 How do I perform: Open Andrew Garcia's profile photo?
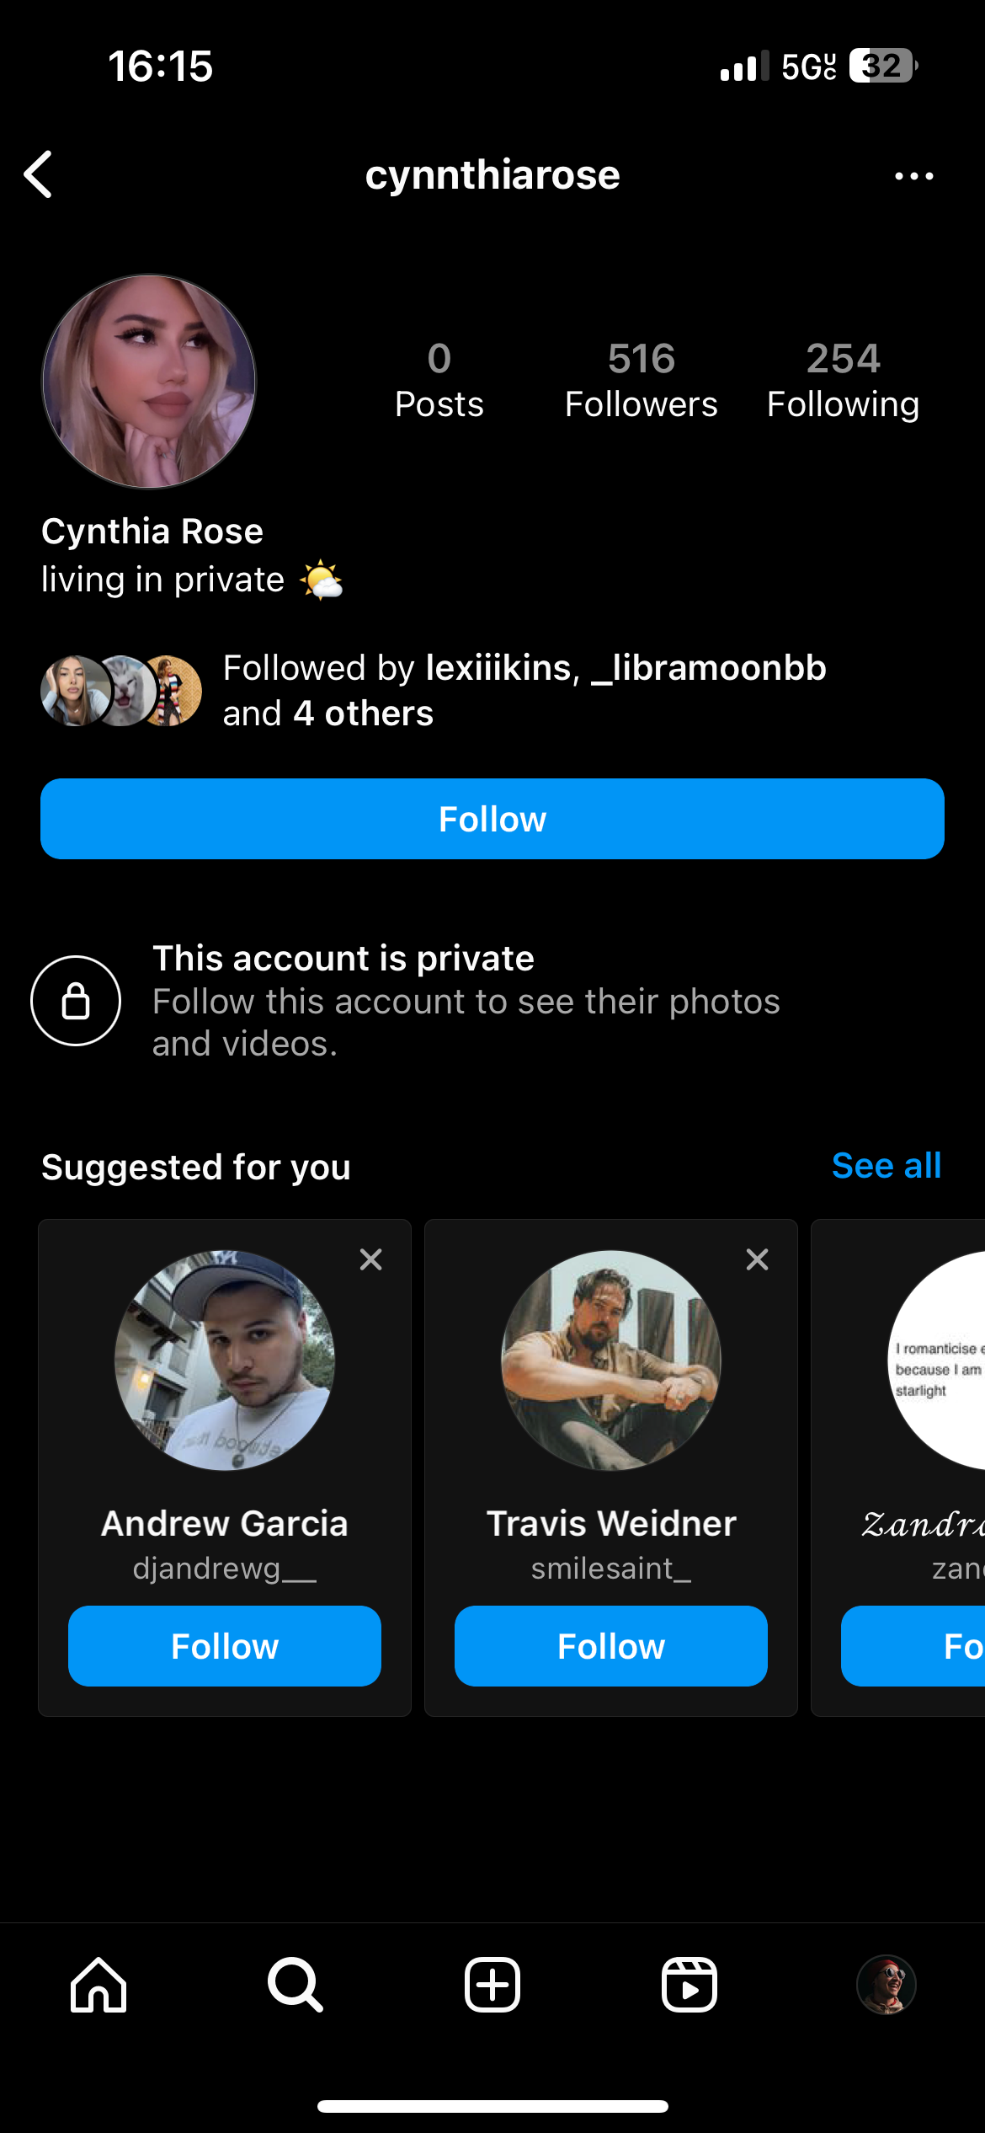click(225, 1361)
